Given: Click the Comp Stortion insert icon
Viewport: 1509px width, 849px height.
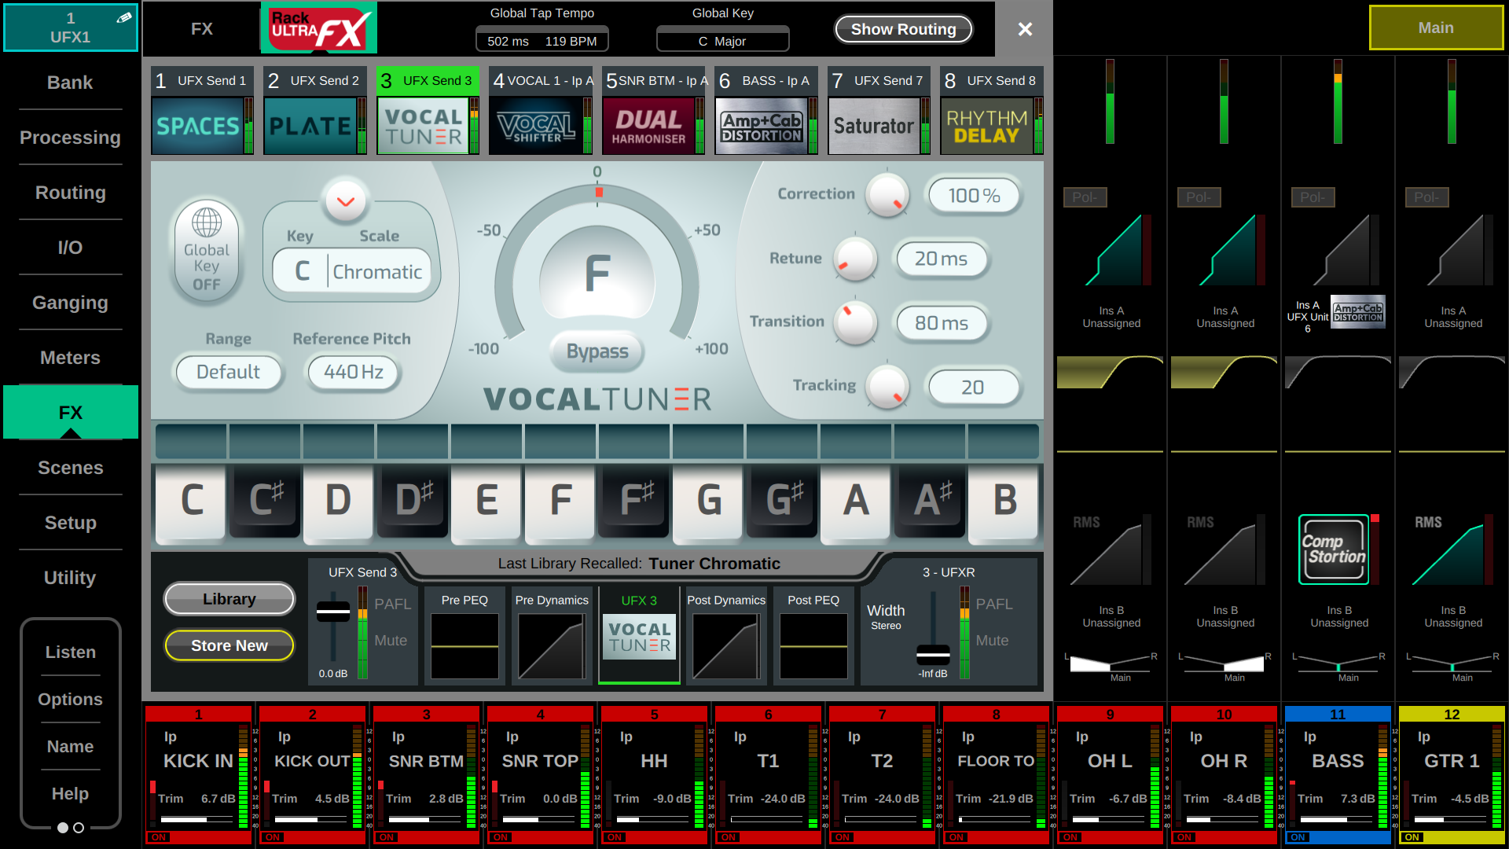Looking at the screenshot, I should coord(1334,549).
